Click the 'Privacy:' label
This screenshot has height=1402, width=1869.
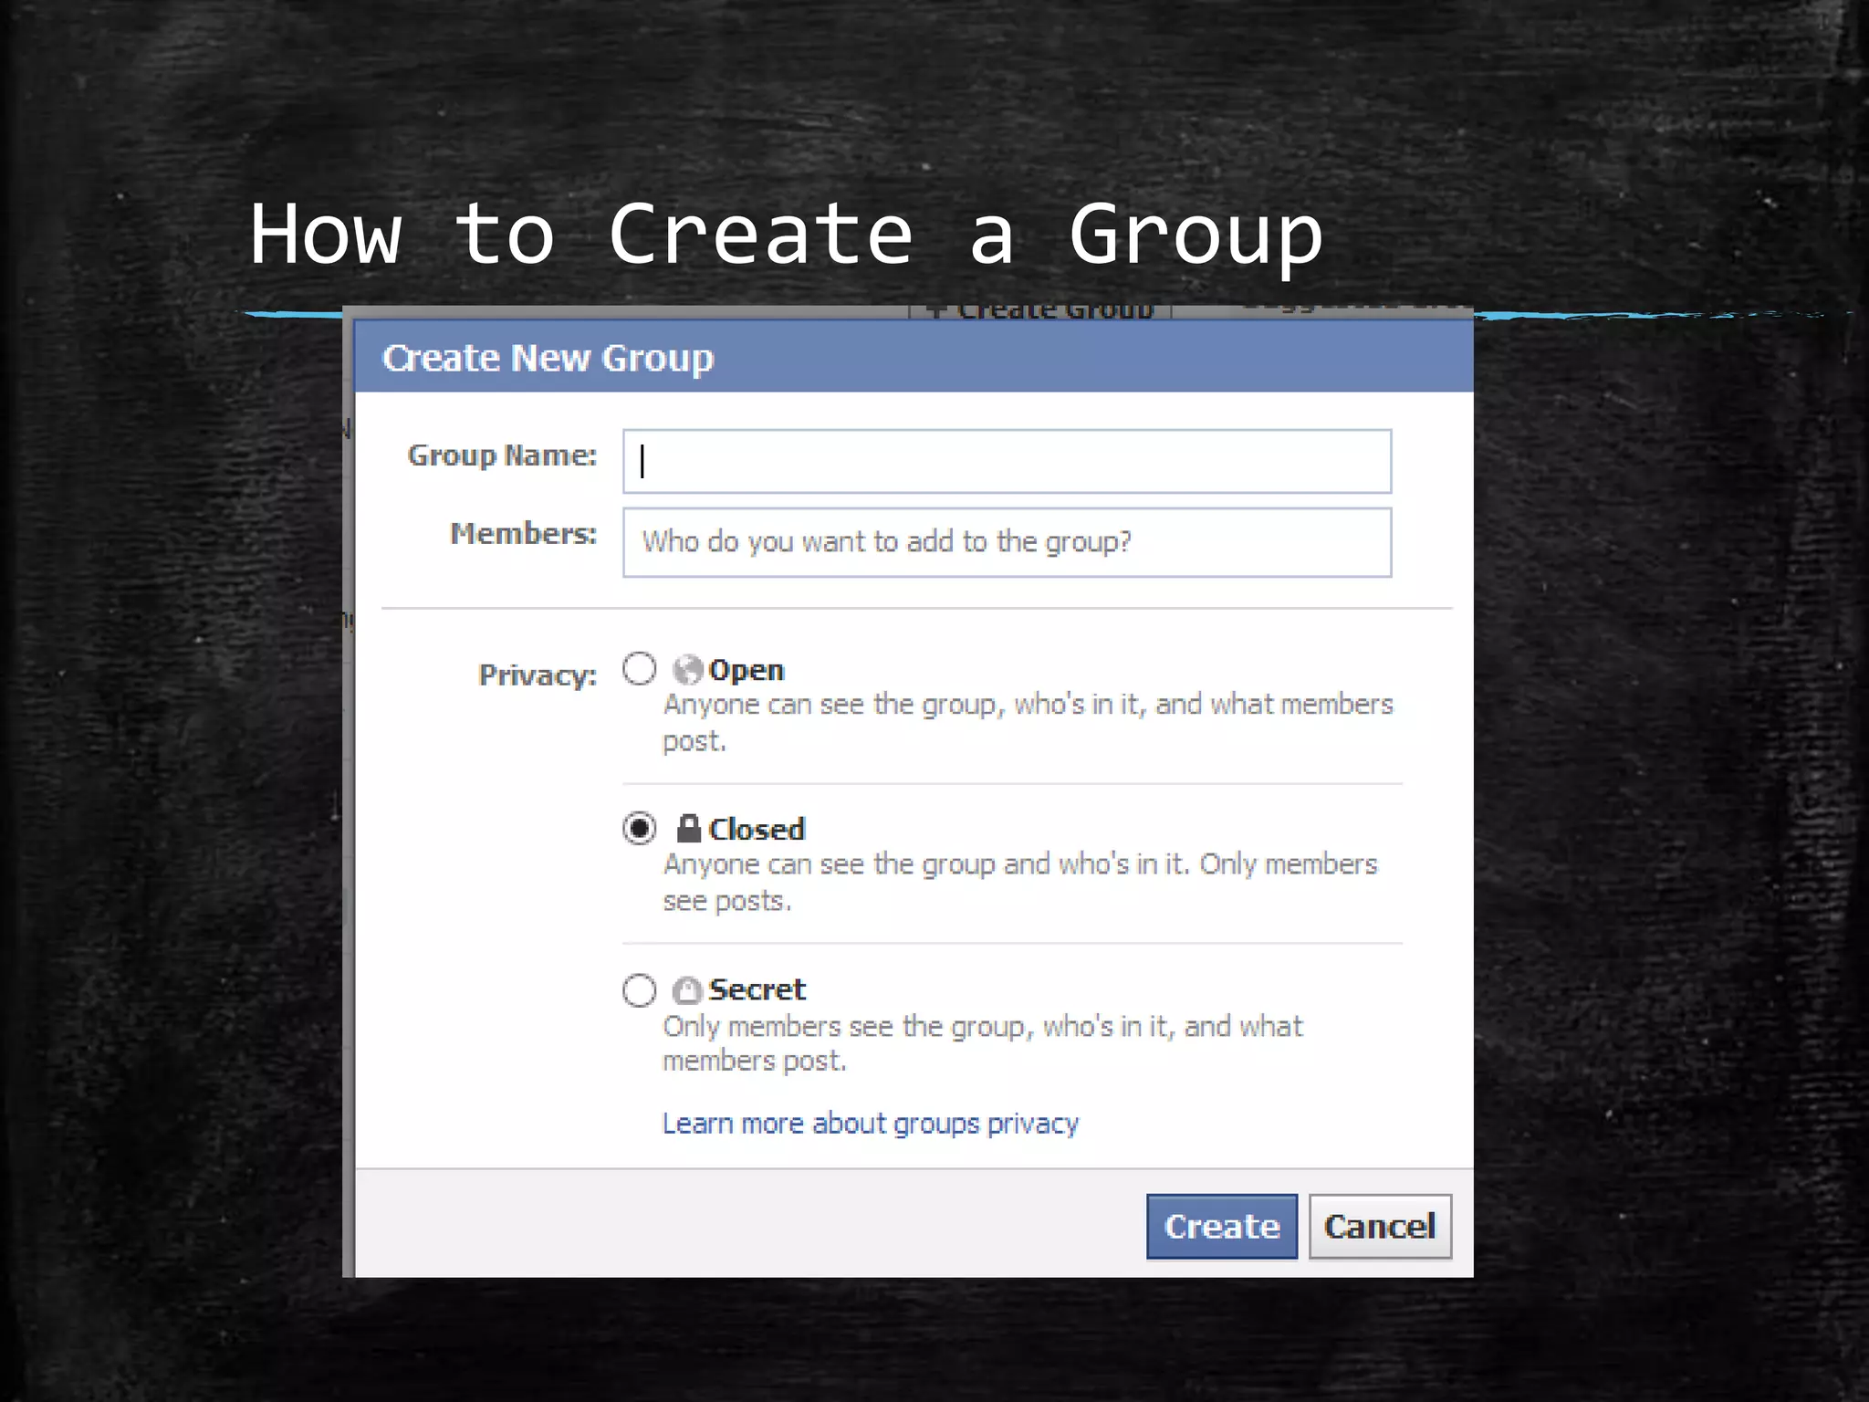[538, 675]
